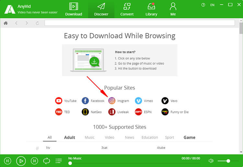Open the Convert tab
The width and height of the screenshot is (243, 167).
[127, 9]
